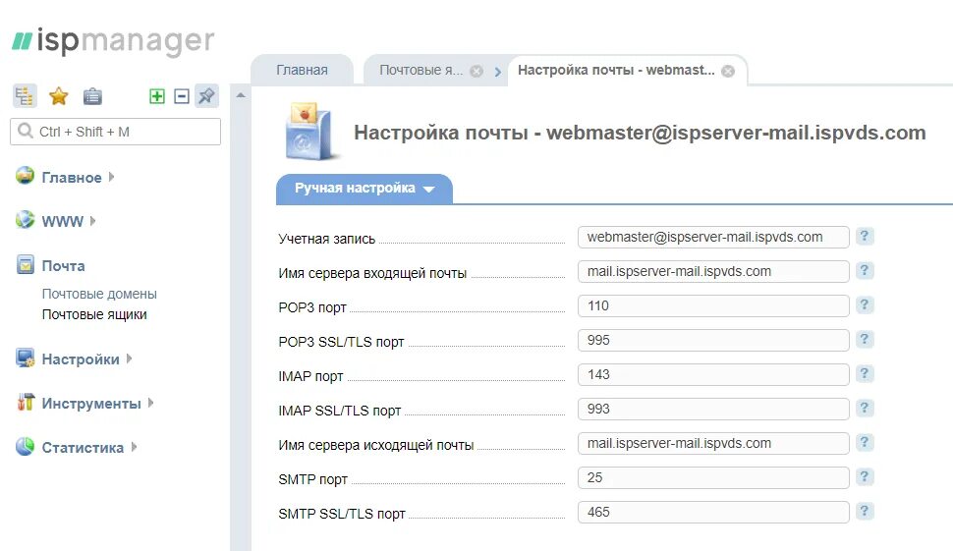Screen dimensions: 953x551
Task: Click the breadcrumb arrow between tabs
Action: [x=498, y=72]
